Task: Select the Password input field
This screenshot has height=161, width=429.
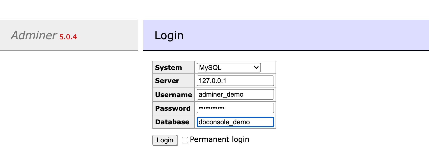Action: point(235,108)
